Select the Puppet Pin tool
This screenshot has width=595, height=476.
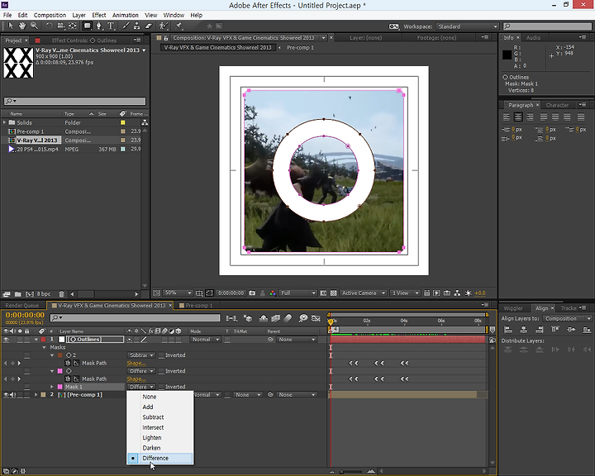(x=178, y=26)
